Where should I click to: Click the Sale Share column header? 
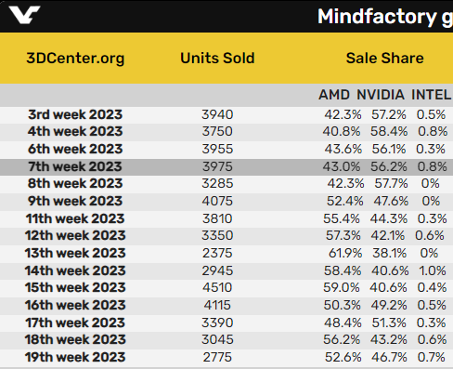click(x=384, y=58)
